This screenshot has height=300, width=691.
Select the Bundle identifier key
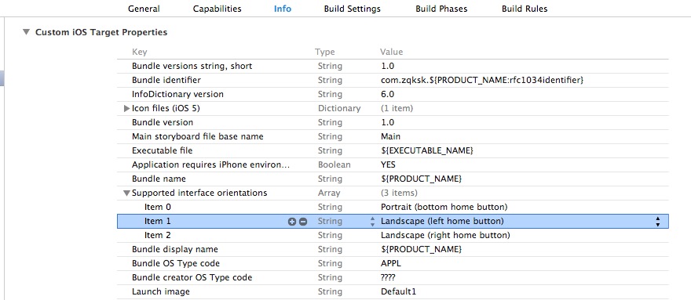(x=166, y=80)
